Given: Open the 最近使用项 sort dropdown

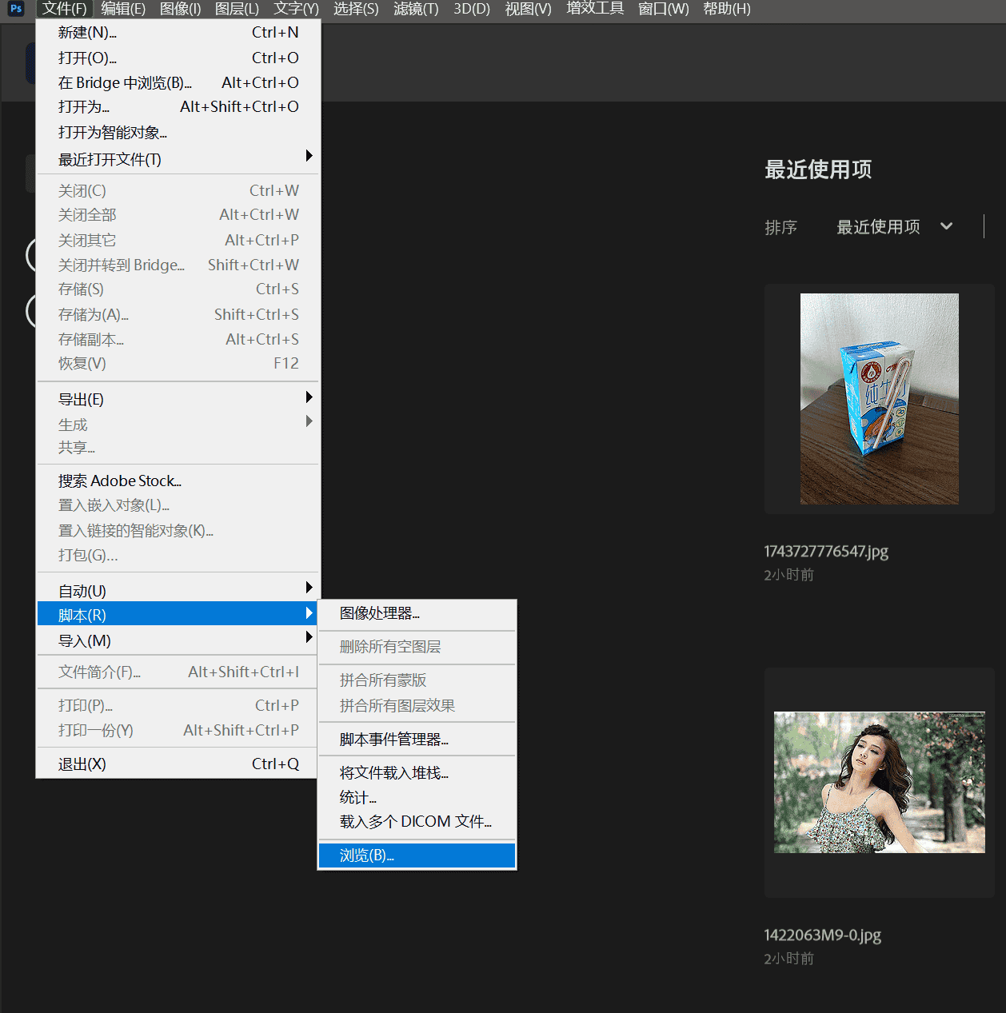Looking at the screenshot, I should (x=895, y=227).
